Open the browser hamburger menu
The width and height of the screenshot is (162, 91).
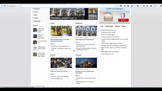click(161, 6)
